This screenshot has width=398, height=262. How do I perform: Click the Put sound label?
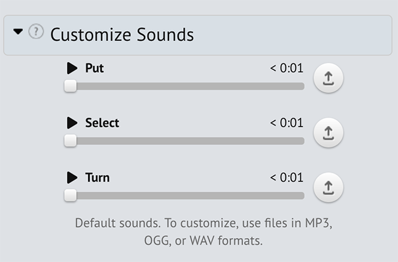pos(94,68)
